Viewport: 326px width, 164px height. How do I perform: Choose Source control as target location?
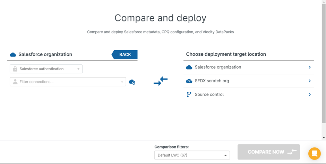tap(209, 94)
